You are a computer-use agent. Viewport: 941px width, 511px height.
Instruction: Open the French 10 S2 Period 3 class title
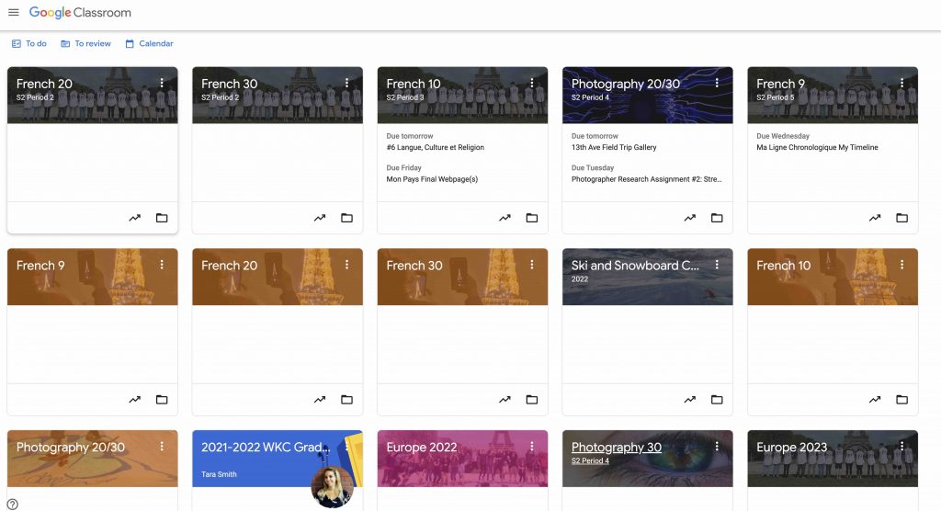tap(414, 84)
